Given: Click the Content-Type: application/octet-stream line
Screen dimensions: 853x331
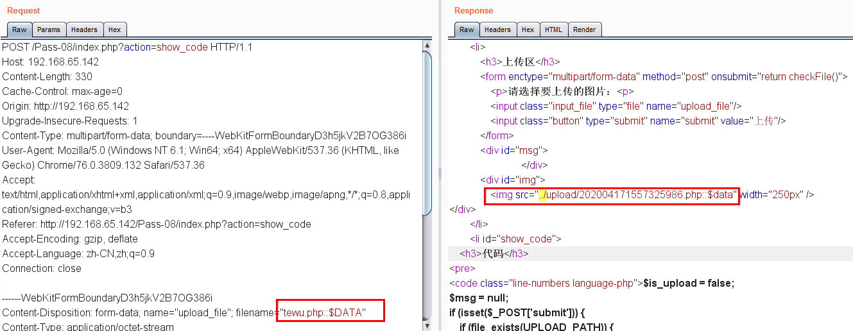Looking at the screenshot, I should (x=88, y=327).
